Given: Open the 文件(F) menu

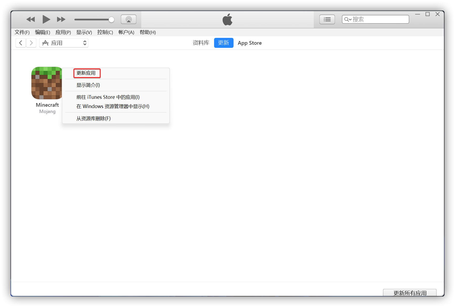Looking at the screenshot, I should [x=22, y=32].
